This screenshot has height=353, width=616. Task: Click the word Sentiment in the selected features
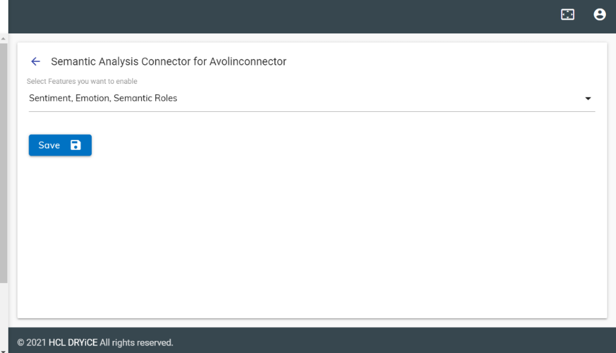tap(50, 98)
